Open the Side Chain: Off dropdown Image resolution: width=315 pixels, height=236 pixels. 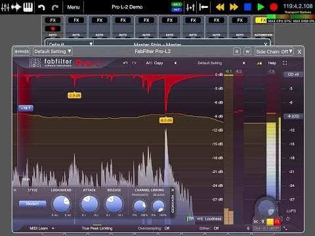coord(274,52)
